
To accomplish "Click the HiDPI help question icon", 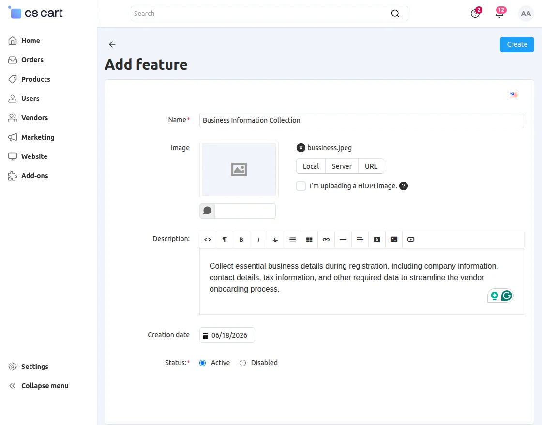I will [x=404, y=186].
